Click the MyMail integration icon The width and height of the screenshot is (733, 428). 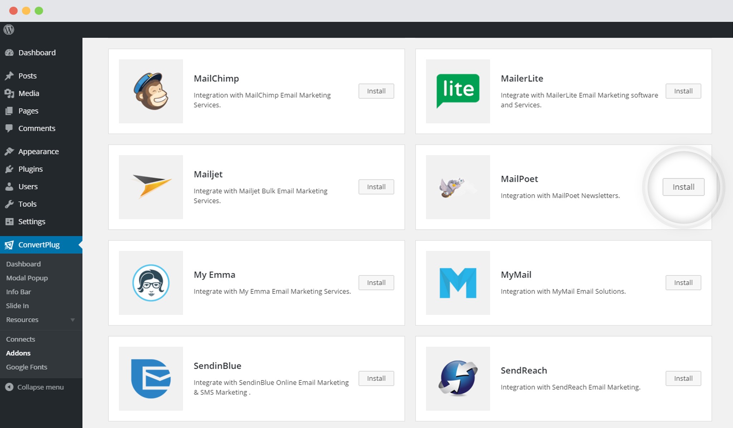point(457,283)
